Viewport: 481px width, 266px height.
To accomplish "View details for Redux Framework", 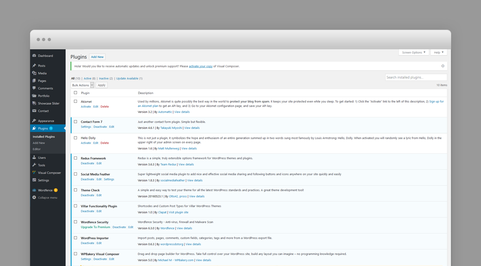I will pos(186,165).
